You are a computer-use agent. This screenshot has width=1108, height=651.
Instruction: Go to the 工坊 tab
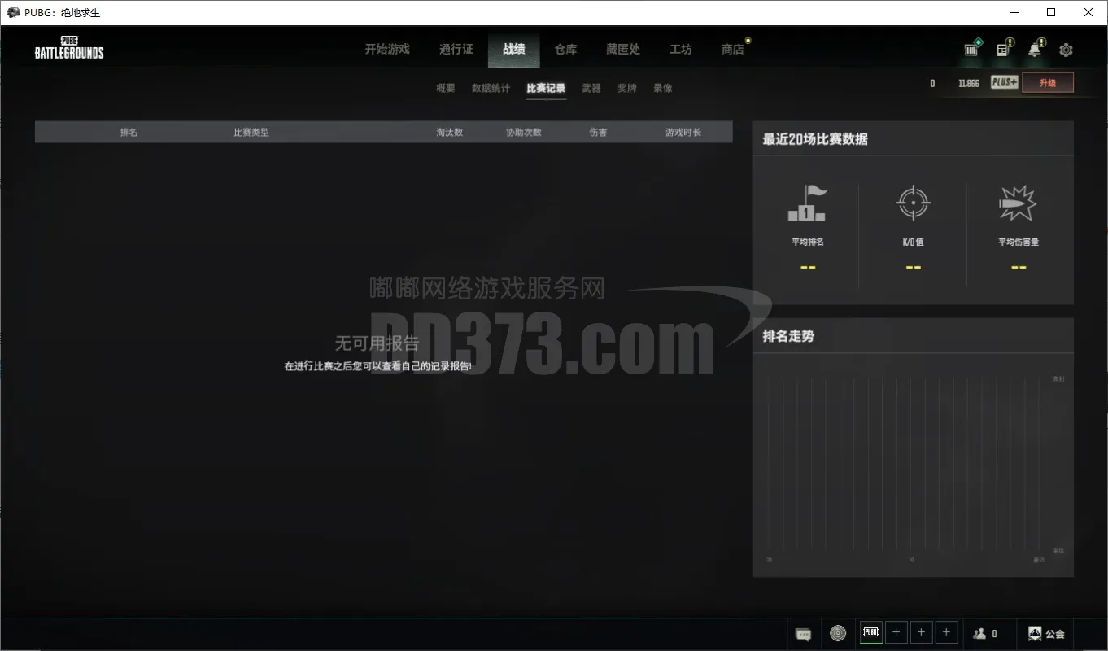(x=681, y=49)
